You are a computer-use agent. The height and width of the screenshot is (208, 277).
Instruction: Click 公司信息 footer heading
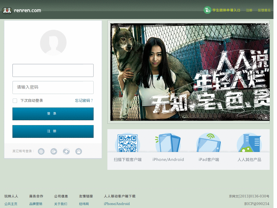61,196
